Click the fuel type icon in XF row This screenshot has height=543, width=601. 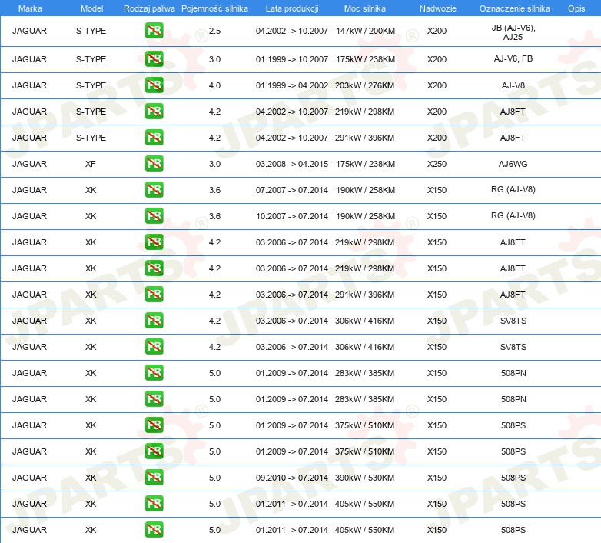(x=154, y=164)
